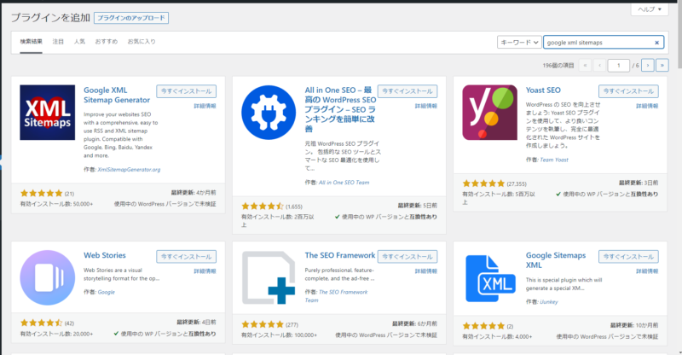The width and height of the screenshot is (682, 355).
Task: Jump to the first results page arrow
Action: [585, 66]
